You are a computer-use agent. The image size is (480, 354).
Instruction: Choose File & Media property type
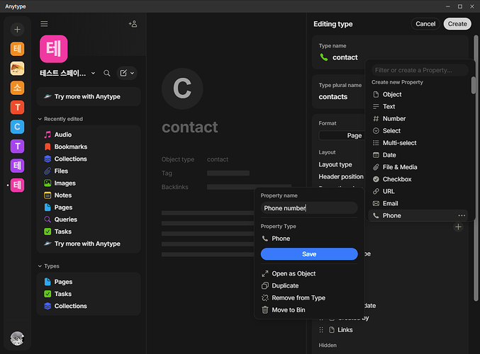tap(418, 167)
